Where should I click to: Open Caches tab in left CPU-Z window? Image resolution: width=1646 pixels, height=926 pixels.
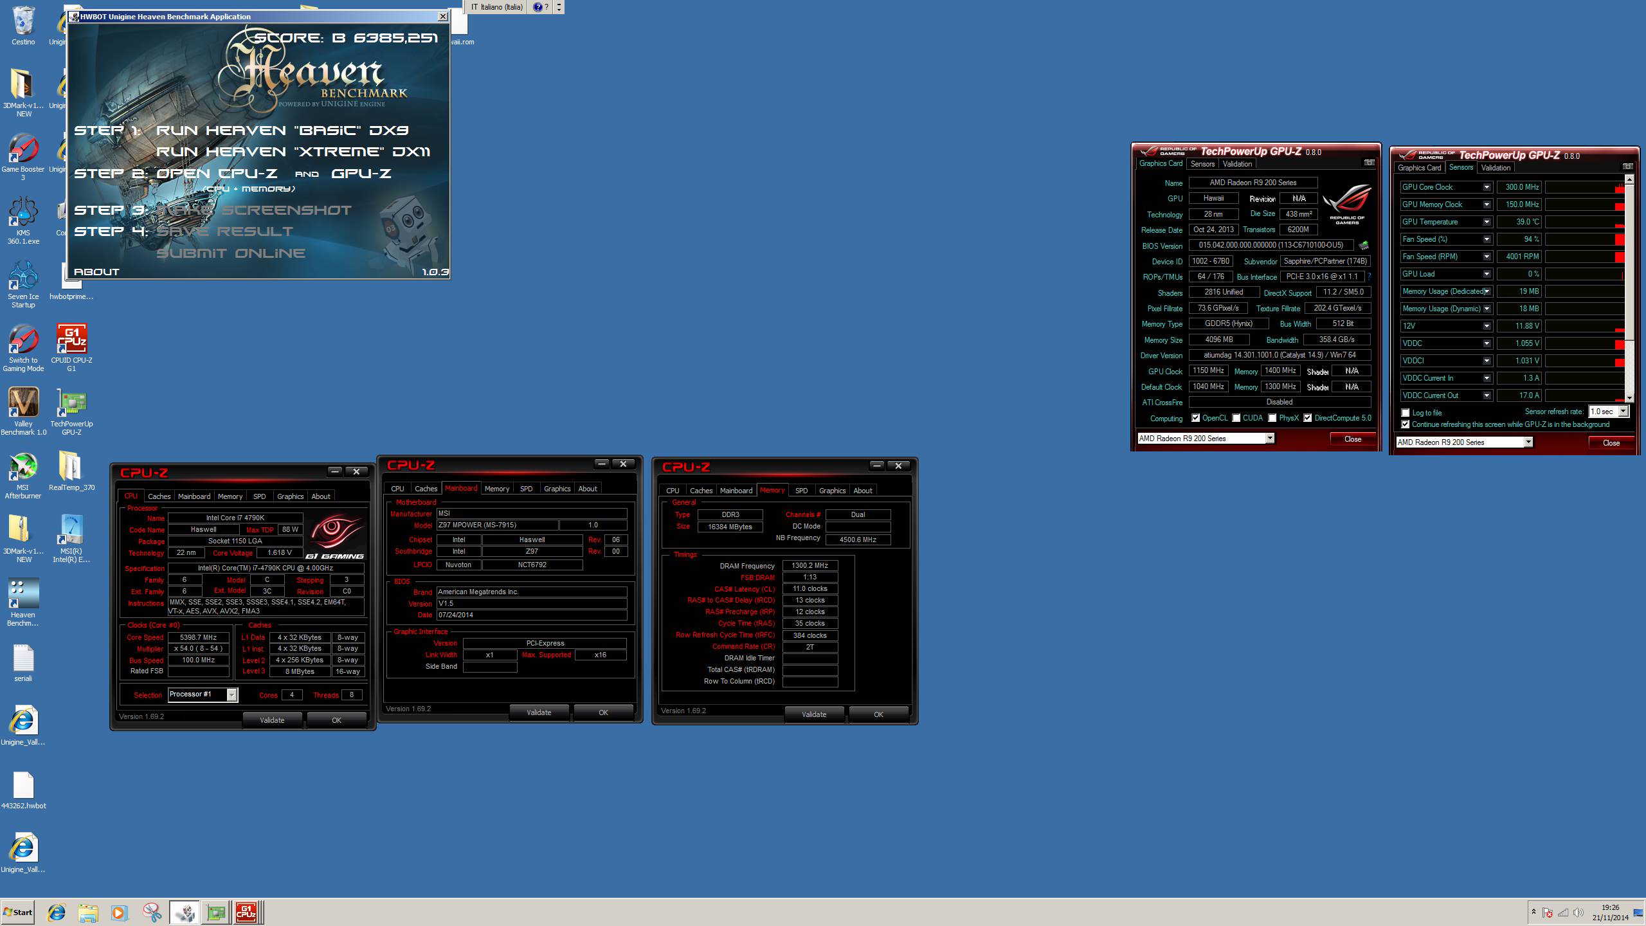(x=159, y=496)
